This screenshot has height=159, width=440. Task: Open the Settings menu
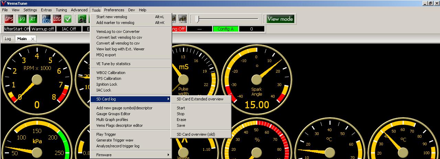30,10
